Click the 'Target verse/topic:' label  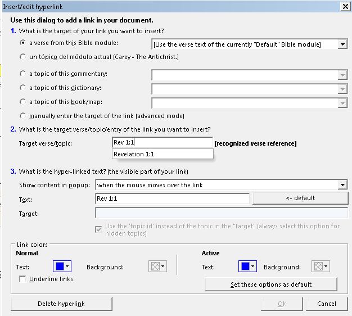point(46,143)
